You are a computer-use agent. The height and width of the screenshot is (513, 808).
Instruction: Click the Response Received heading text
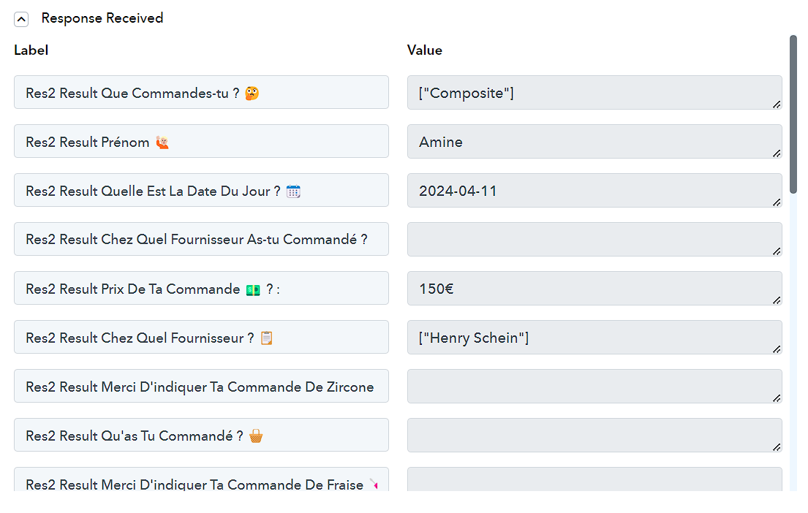pos(102,18)
